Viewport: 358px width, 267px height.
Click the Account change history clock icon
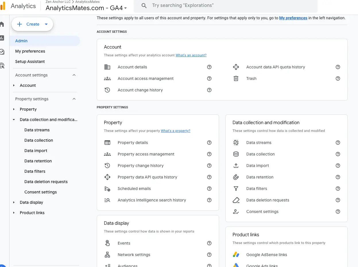coord(107,90)
